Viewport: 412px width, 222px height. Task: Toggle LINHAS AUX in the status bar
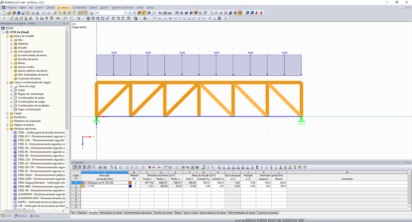click(x=291, y=221)
